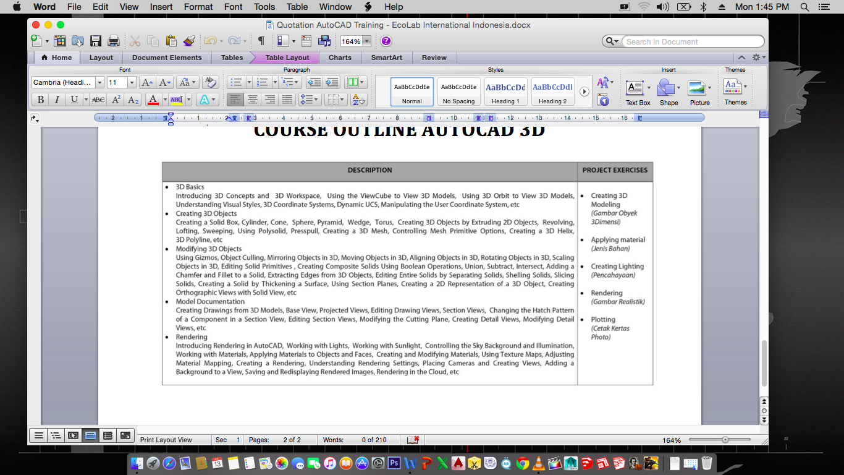Switch to the Document Elements tab
The image size is (844, 475).
point(167,58)
